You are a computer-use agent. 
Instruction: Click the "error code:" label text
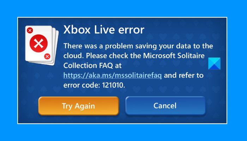[x=82, y=85]
